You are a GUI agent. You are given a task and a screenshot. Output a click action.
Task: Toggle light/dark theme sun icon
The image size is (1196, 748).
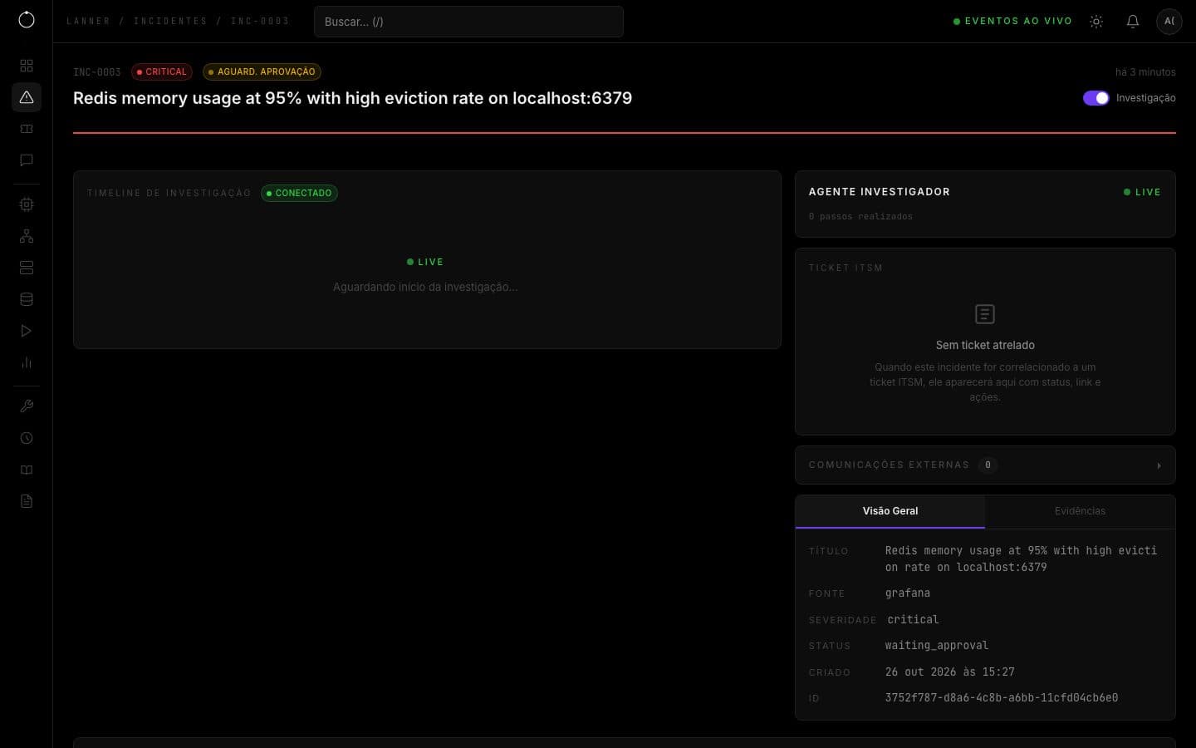(1096, 22)
